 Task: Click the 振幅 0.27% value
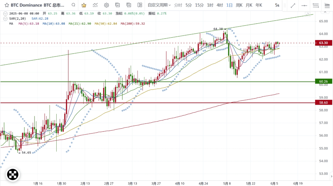(157, 14)
